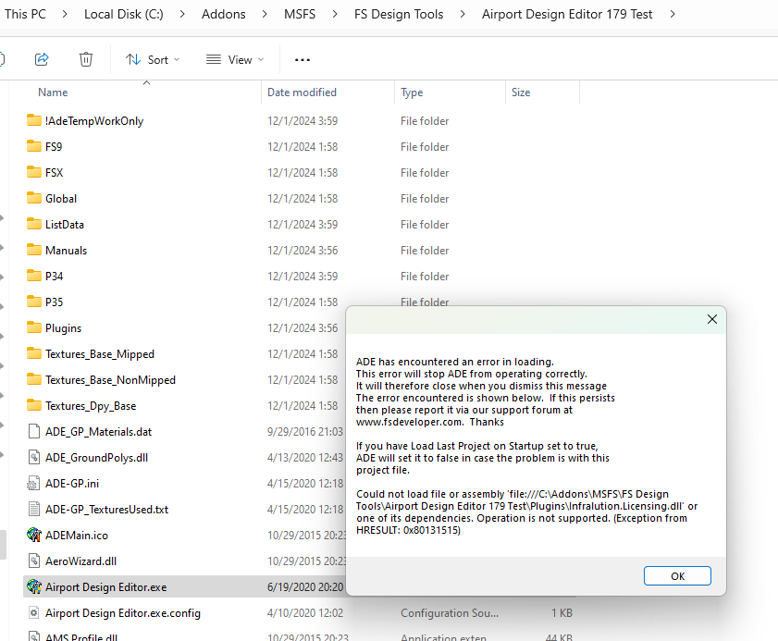The height and width of the screenshot is (641, 778).
Task: Click the ADE-GP_TexturesUsed.txt file name
Action: (x=106, y=509)
